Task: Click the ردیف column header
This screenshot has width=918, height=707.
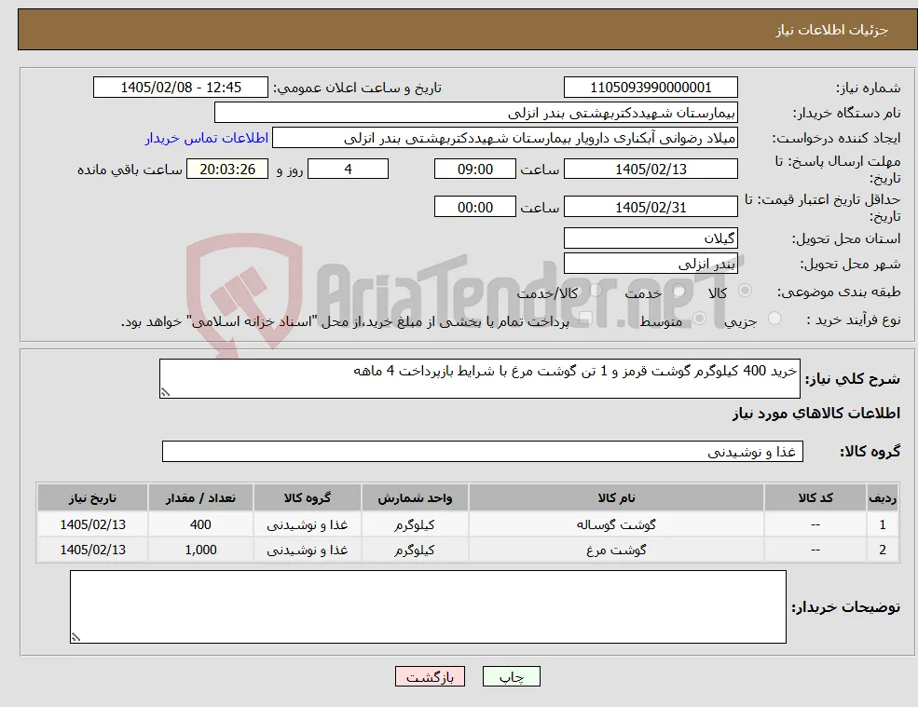Action: click(883, 497)
